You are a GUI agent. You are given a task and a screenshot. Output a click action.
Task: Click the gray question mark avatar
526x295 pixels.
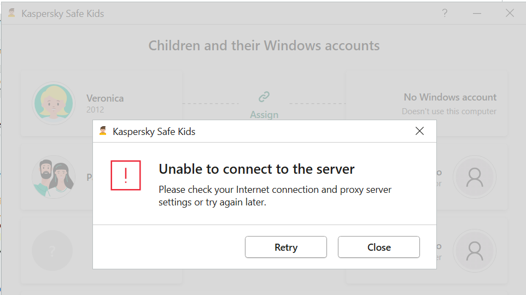point(52,250)
